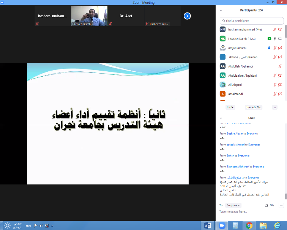Click the File attachment icon in chat
The height and width of the screenshot is (230, 287).
pyautogui.click(x=269, y=205)
